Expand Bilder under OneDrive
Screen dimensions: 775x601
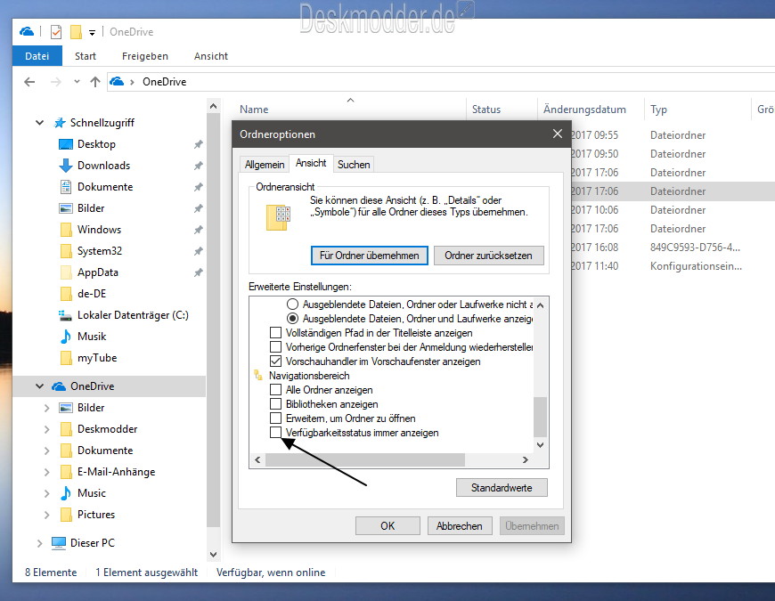click(47, 408)
